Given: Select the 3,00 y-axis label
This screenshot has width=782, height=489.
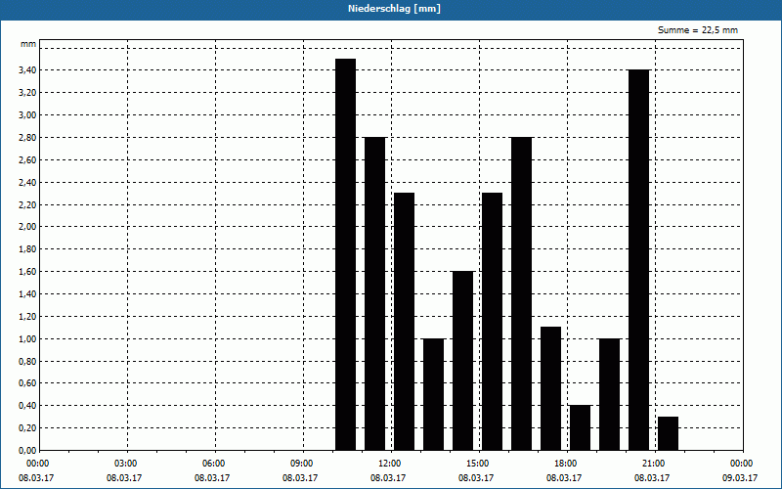Looking at the screenshot, I should coord(27,115).
